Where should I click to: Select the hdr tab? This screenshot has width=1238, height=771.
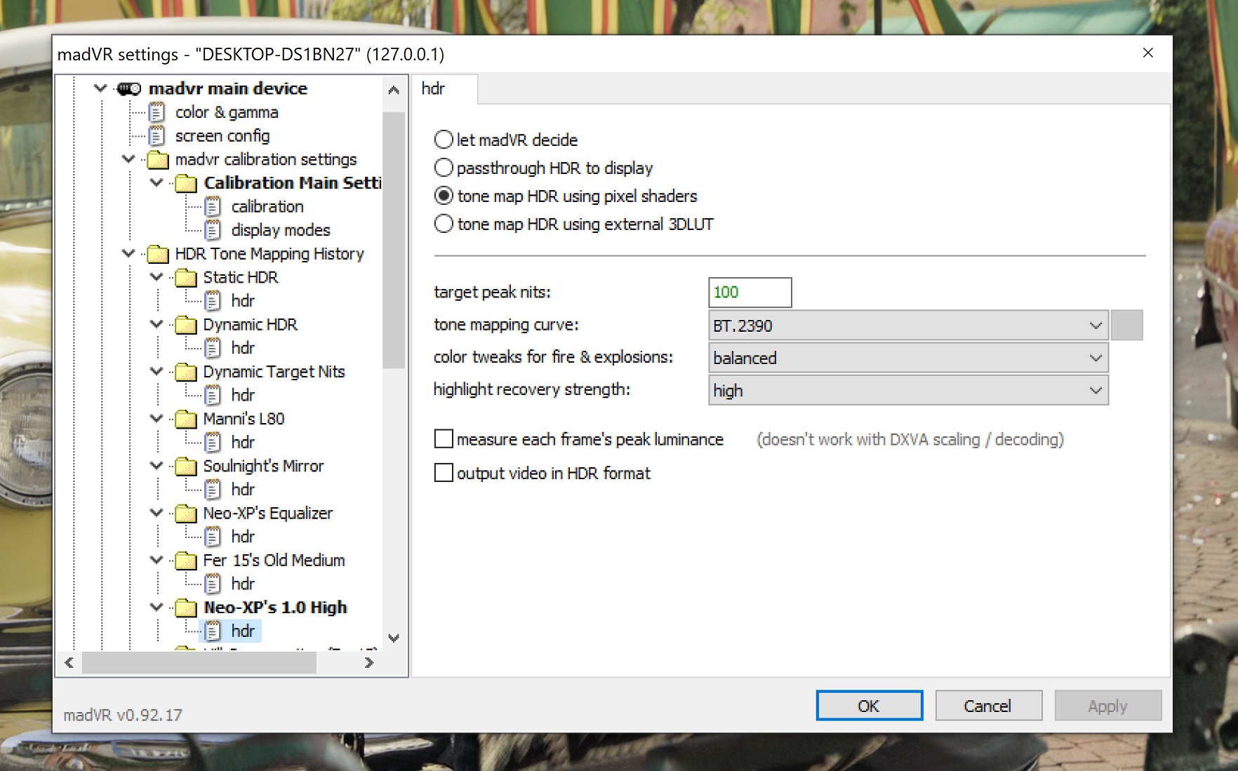point(433,89)
